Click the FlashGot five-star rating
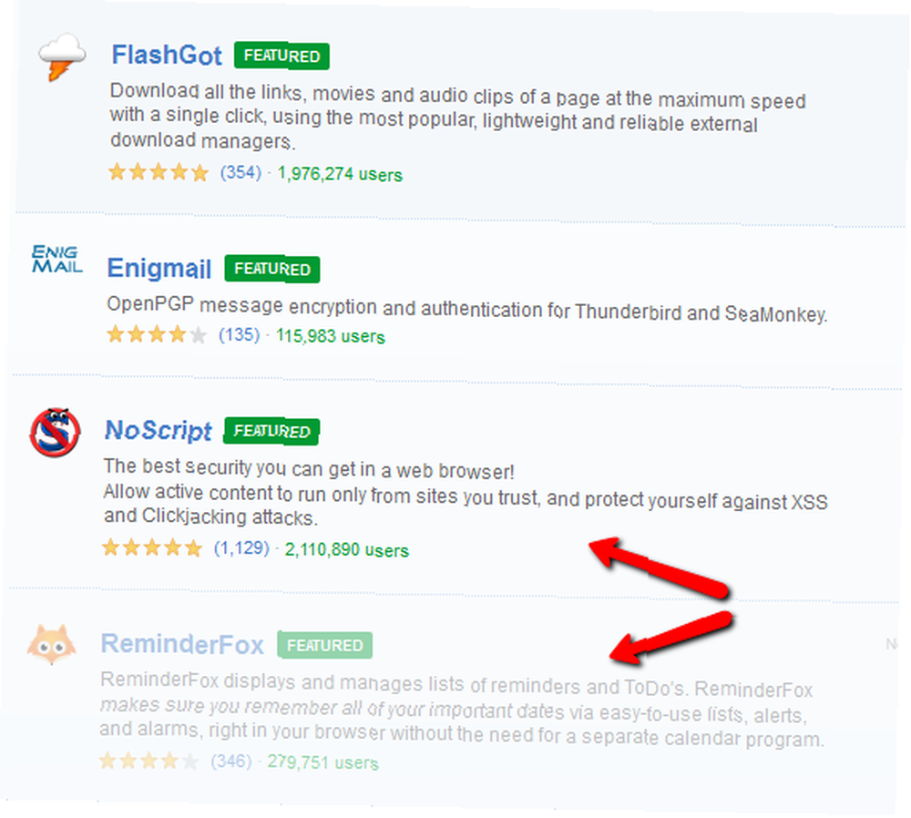This screenshot has width=911, height=818. (158, 172)
